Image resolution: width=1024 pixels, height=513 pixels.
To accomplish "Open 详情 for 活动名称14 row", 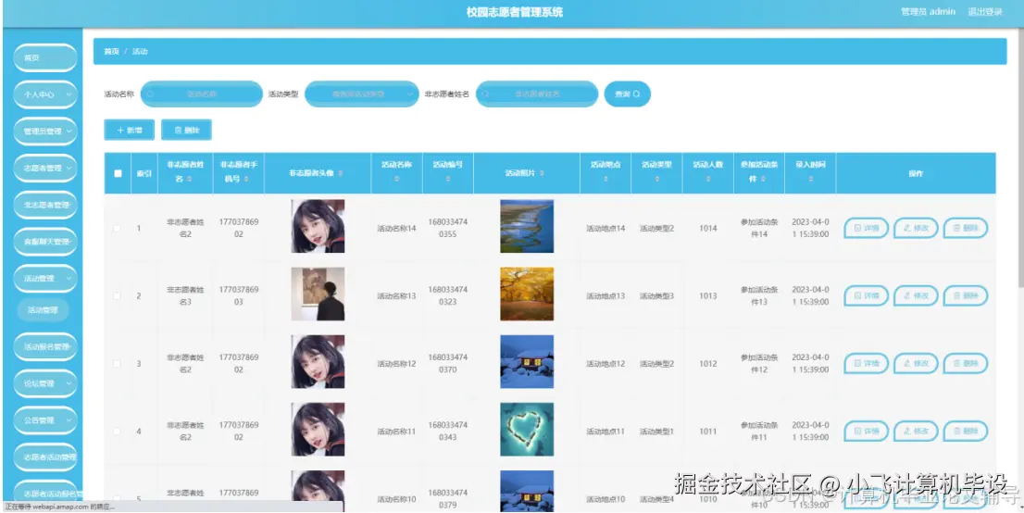I will click(867, 228).
